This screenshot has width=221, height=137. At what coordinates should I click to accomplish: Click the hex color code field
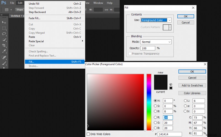tap(170, 134)
